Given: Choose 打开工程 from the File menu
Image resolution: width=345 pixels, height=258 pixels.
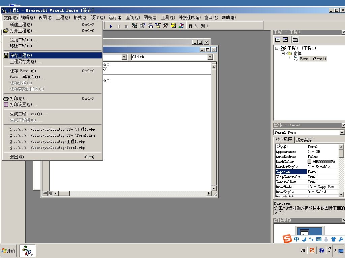Looking at the screenshot, I should (x=53, y=31).
